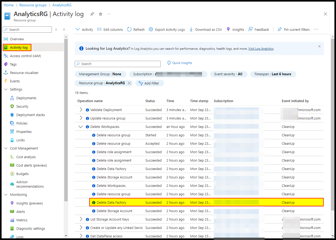Open the Subscription filter pill
Viewport: 336px width, 240px height.
[x=168, y=74]
